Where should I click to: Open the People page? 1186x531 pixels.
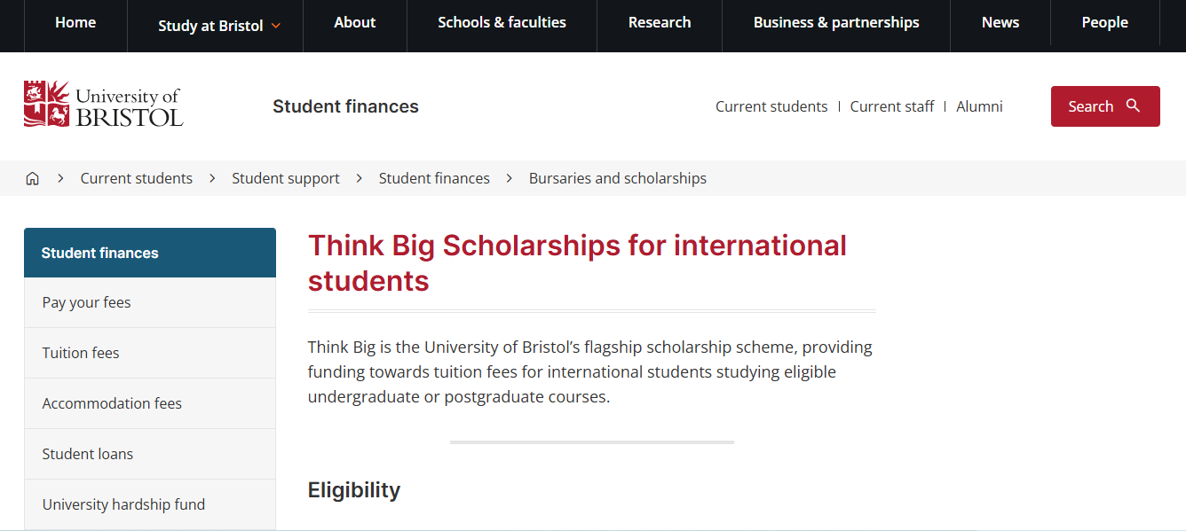[1104, 22]
